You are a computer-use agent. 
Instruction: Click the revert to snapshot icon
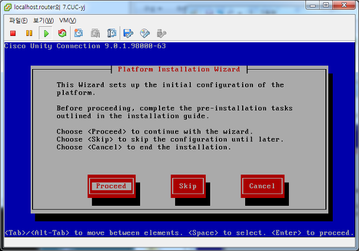(95, 34)
